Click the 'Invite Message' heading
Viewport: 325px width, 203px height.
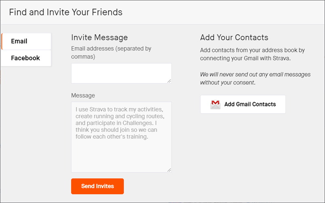pos(99,38)
